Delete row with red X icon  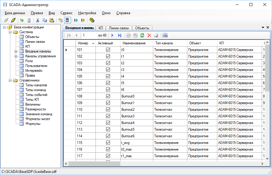click(149, 35)
